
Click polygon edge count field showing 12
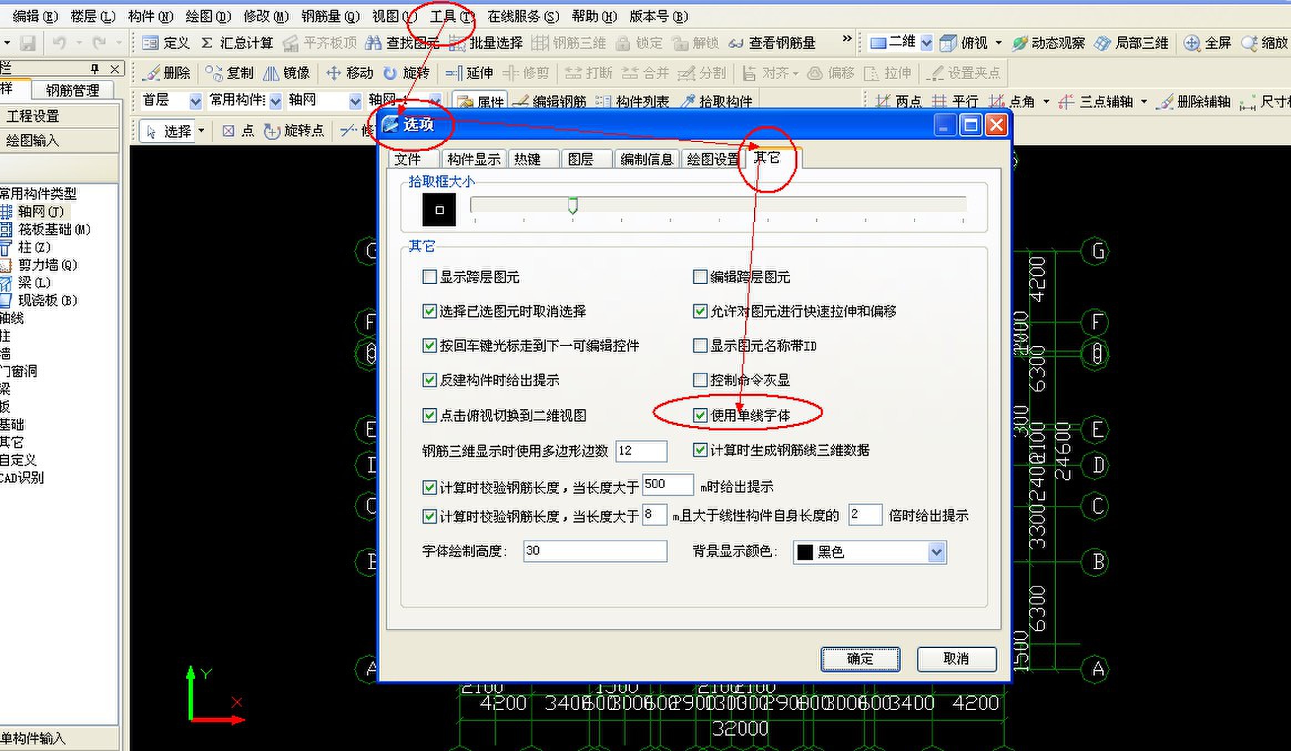[641, 450]
